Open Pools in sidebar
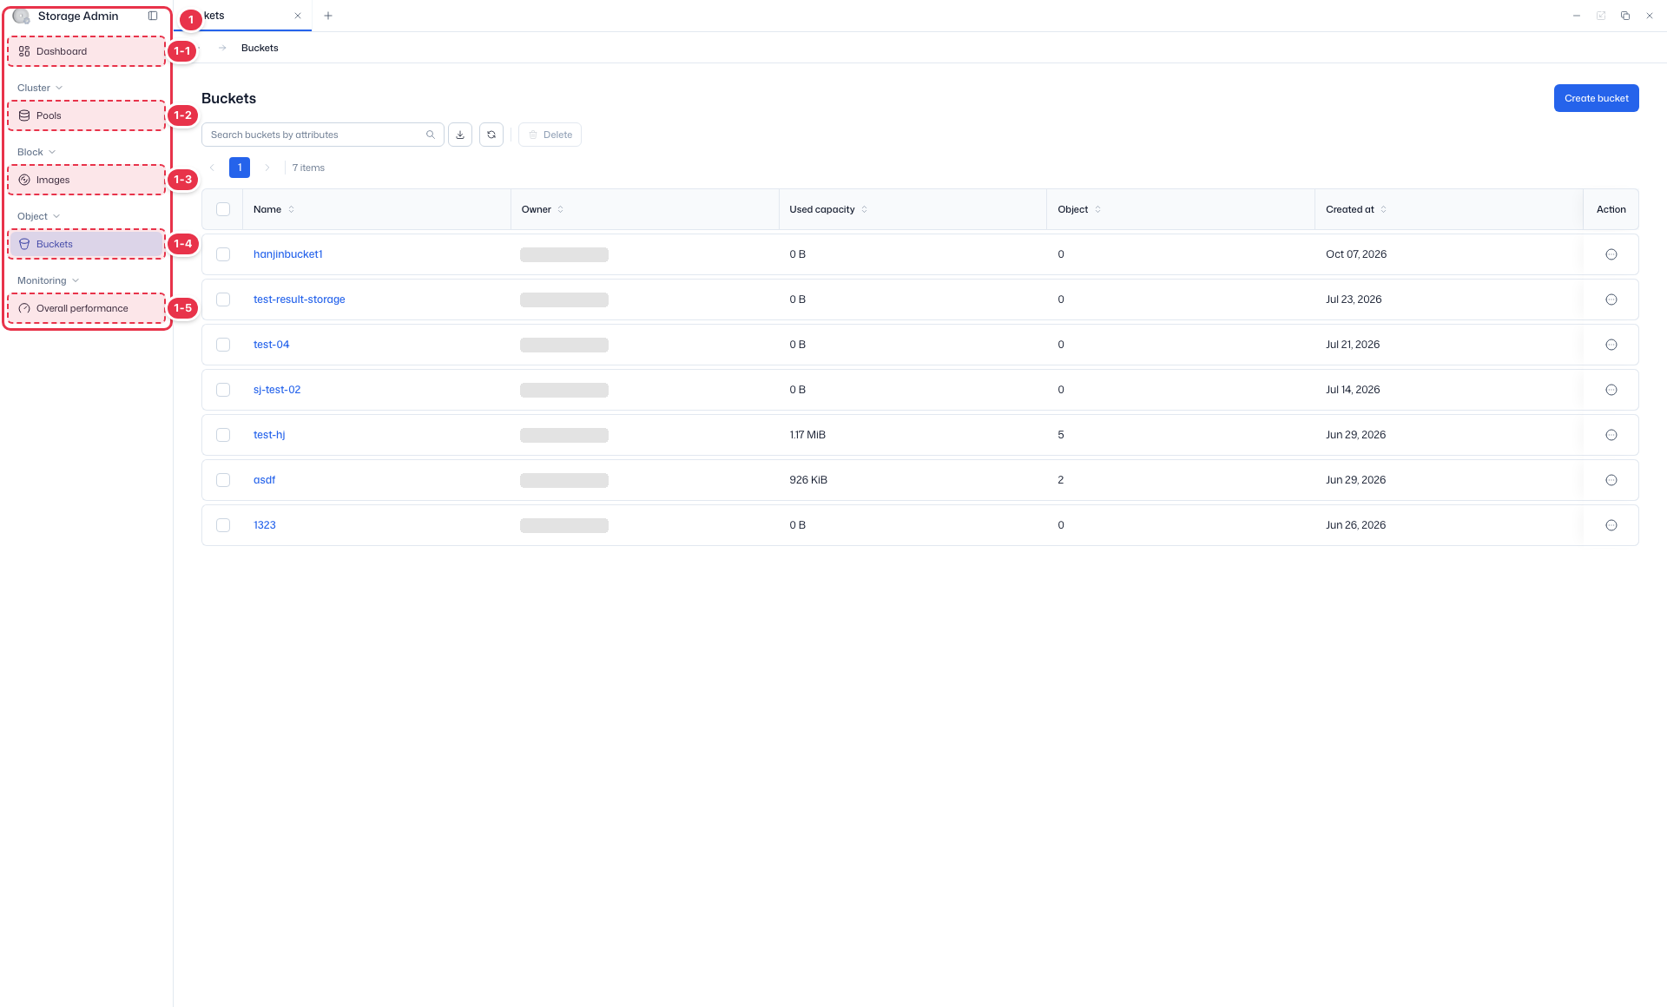This screenshot has width=1667, height=1007. [x=87, y=115]
